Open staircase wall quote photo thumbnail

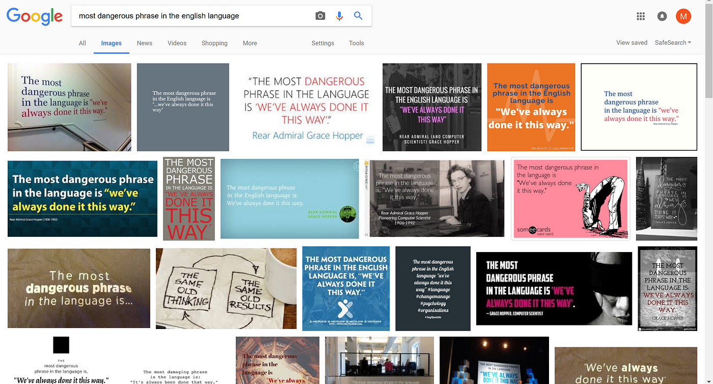click(69, 107)
